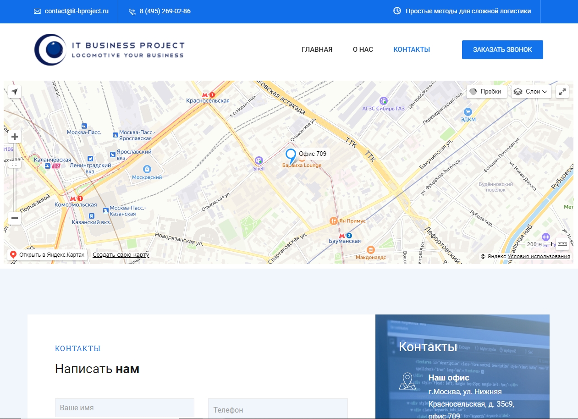
Task: Activate the map geolocation arrow button
Action: (x=15, y=92)
